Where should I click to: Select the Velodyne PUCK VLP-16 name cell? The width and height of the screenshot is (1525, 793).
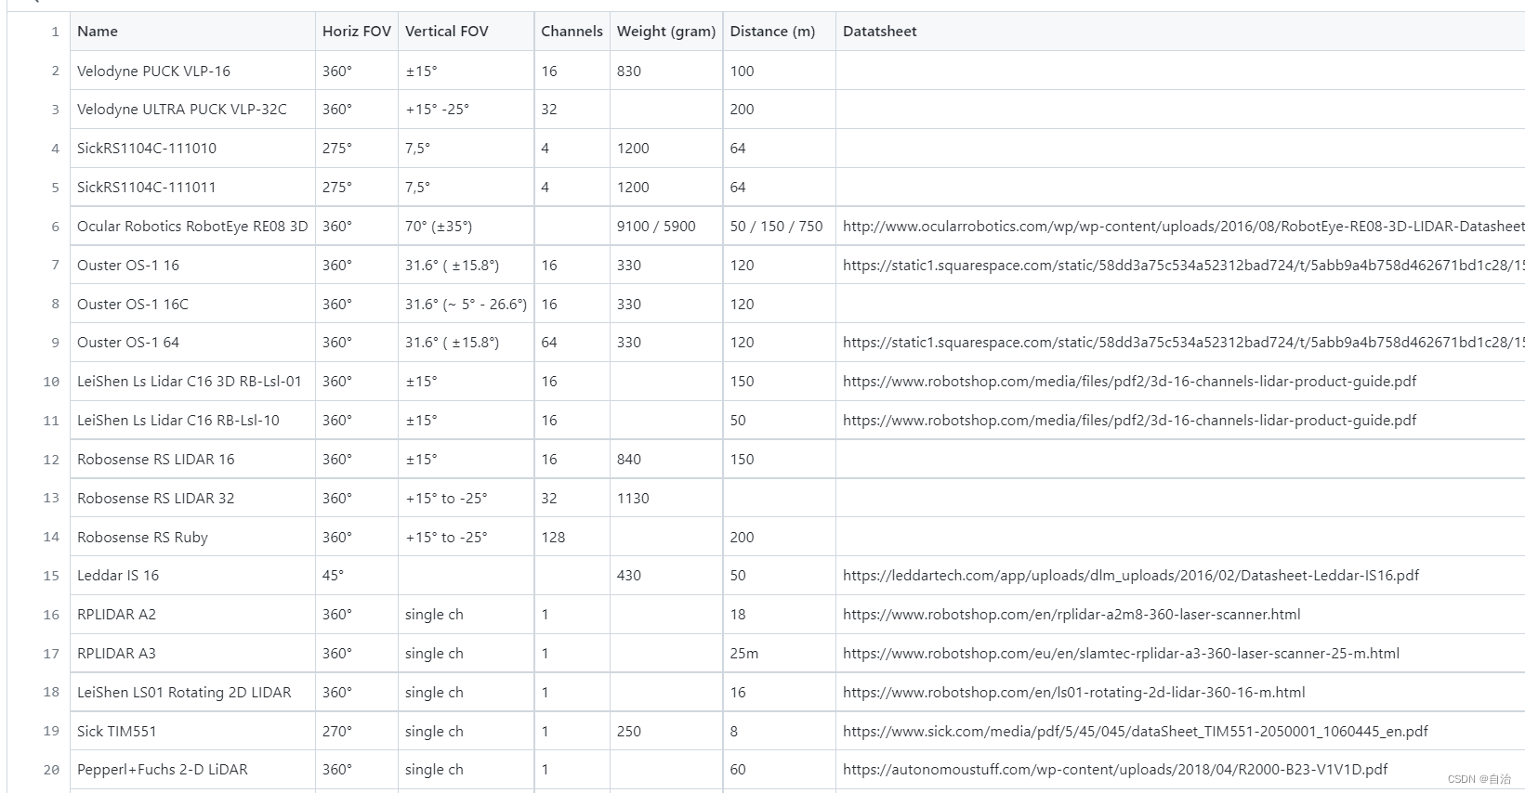click(153, 71)
